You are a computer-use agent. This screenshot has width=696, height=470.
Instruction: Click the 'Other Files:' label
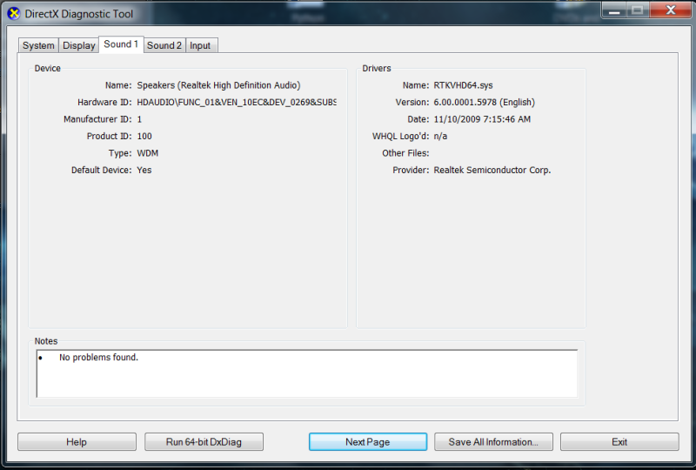(x=405, y=153)
